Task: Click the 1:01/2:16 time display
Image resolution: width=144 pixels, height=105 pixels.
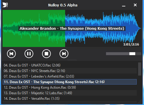Action: click(x=131, y=44)
